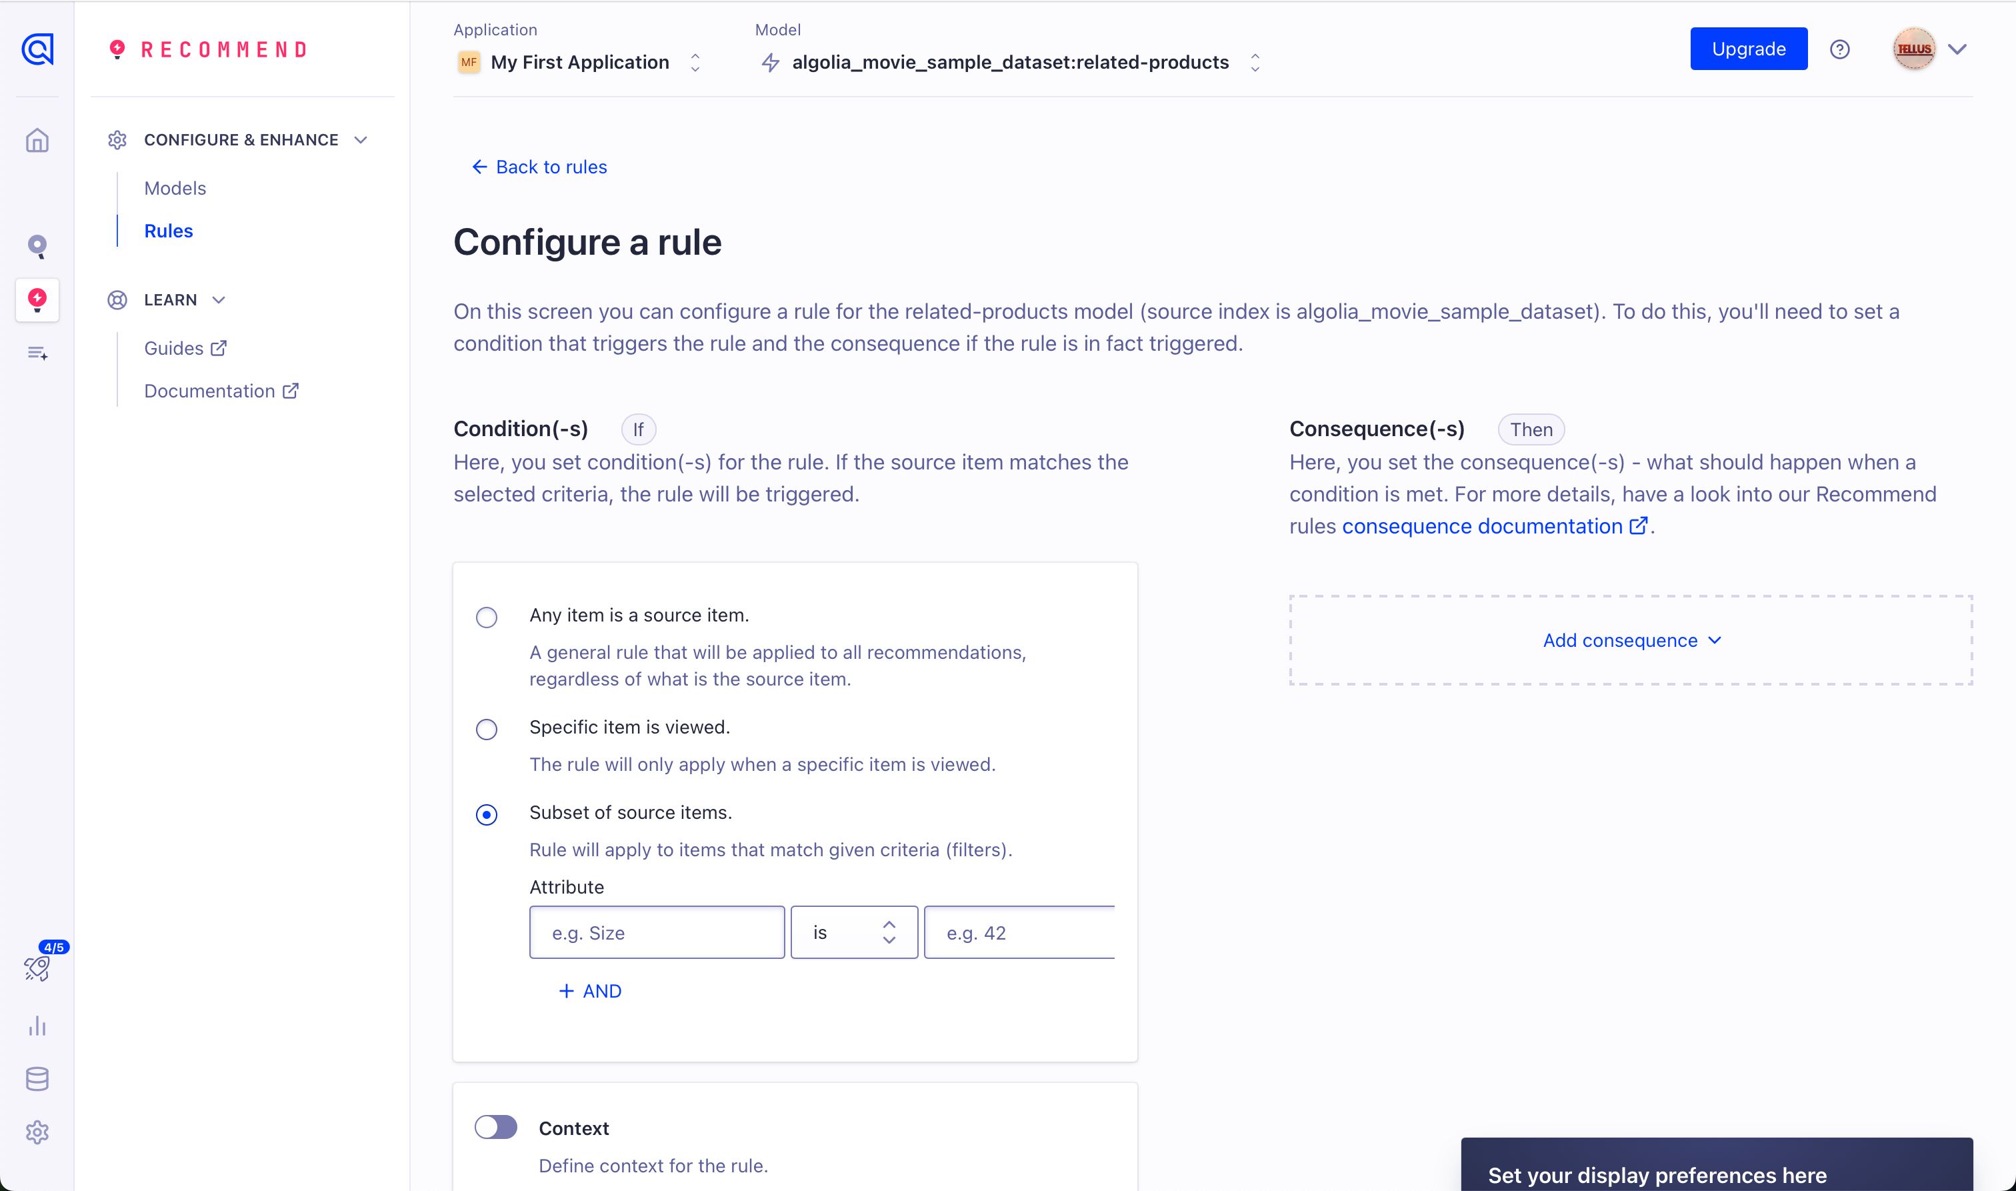This screenshot has height=1191, width=2016.
Task: Go to Models in sidebar
Action: [175, 189]
